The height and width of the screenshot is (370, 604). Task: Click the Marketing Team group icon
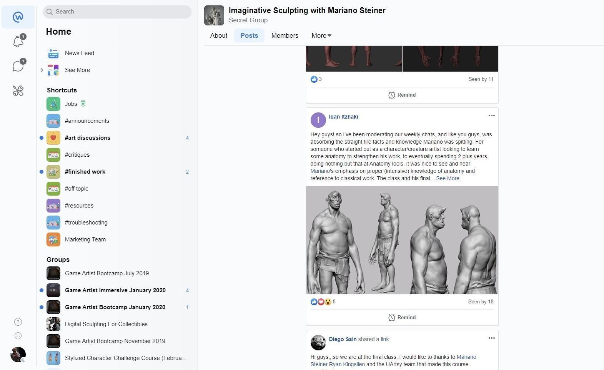53,239
